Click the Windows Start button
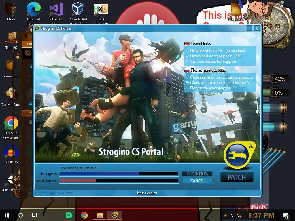 (7, 215)
